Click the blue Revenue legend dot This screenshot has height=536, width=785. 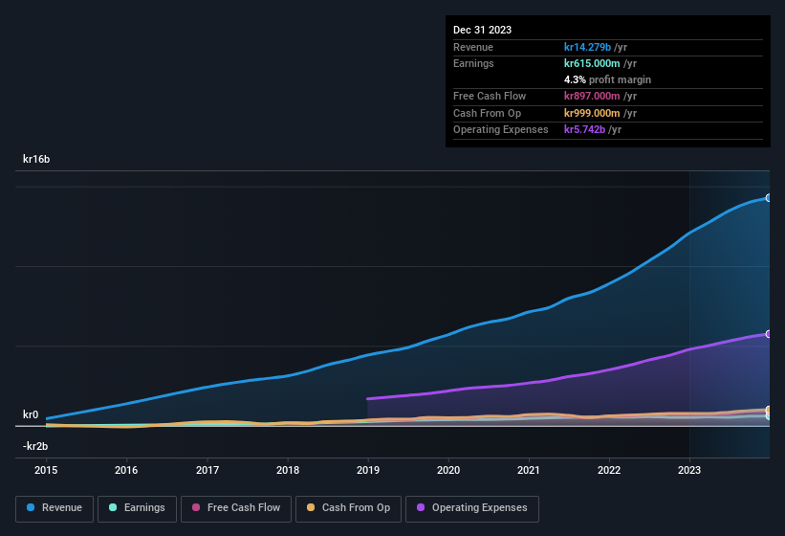point(32,508)
